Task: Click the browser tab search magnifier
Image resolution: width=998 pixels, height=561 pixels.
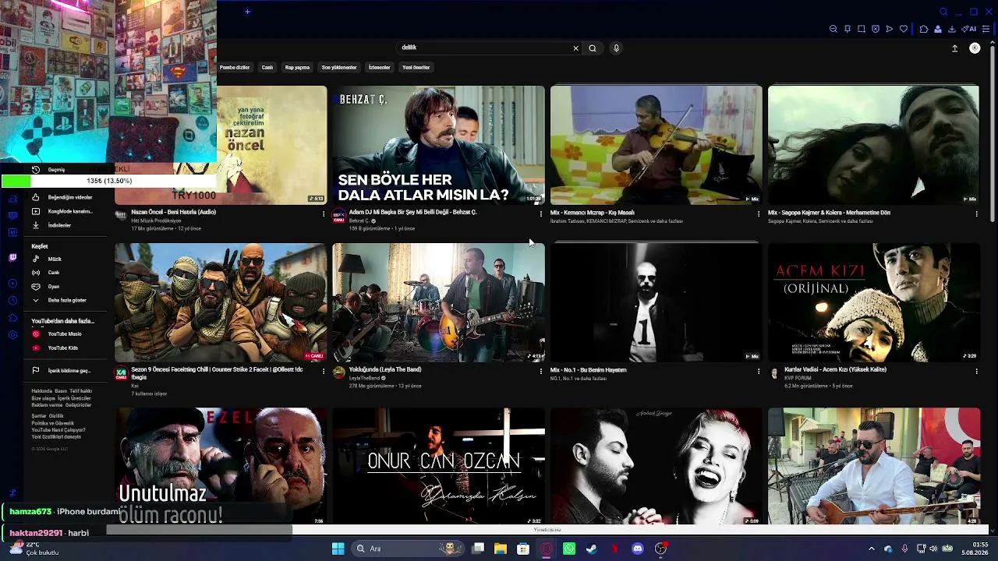Action: [x=943, y=12]
